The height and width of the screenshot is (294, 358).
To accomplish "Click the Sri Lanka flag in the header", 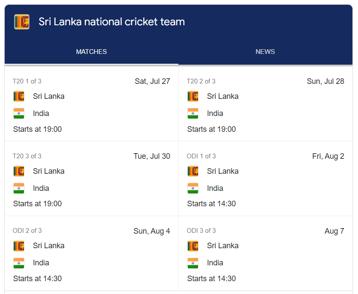I will (22, 22).
